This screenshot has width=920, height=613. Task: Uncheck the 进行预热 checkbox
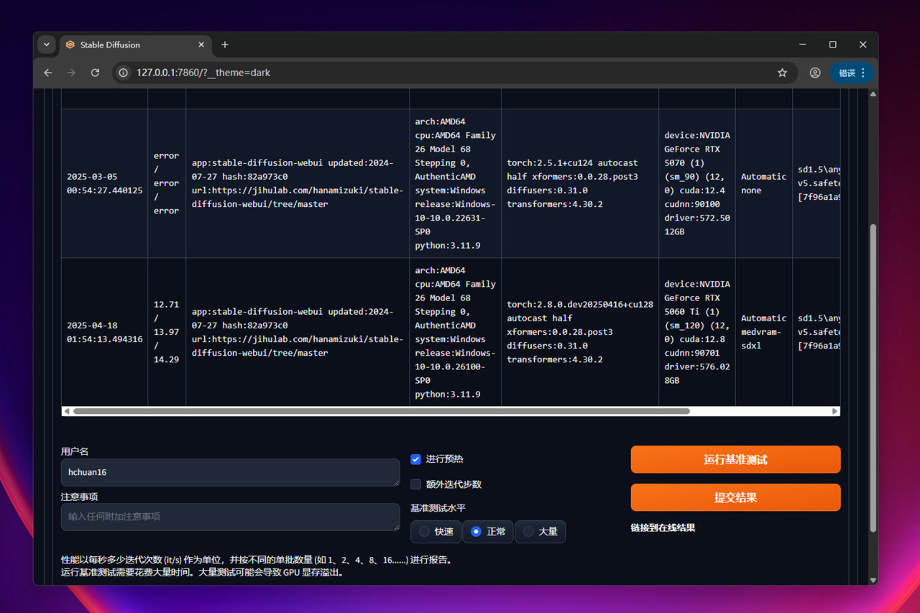tap(415, 459)
